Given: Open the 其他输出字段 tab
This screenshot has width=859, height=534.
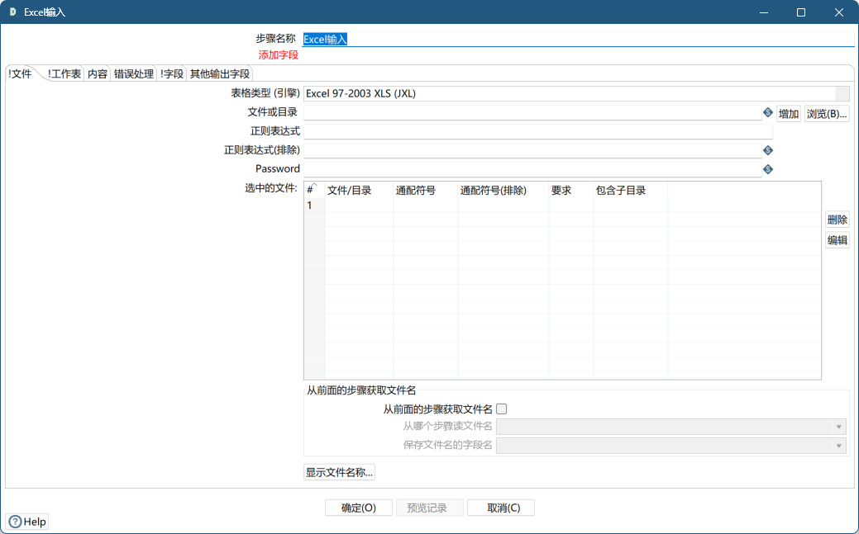Looking at the screenshot, I should [x=218, y=73].
